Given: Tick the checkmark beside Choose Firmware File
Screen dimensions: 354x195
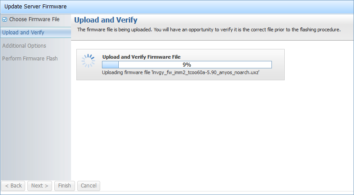Looking at the screenshot, I should click(5, 19).
